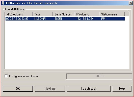Image resolution: width=134 pixels, height=97 pixels.
Task: Click the router IP field showing 0.0.0.0
Action: (99, 76)
